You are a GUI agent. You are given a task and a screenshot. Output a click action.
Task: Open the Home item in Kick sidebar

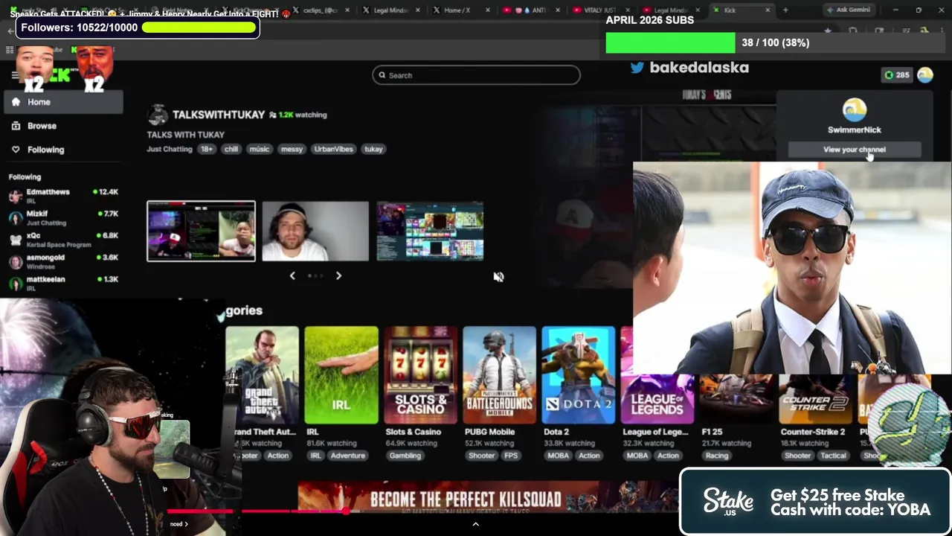(63, 102)
